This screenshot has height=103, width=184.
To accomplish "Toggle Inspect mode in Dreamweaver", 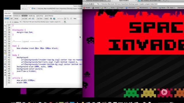I will [46, 19].
